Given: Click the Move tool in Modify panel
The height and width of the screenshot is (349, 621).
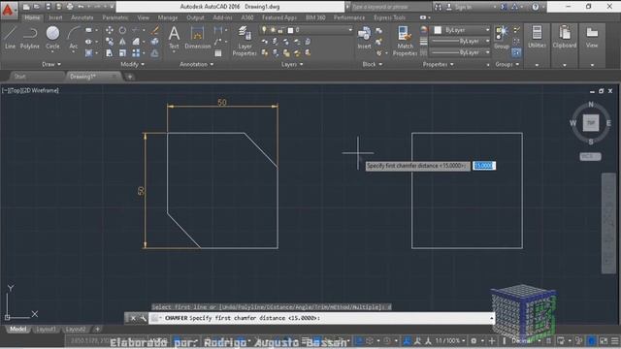Looking at the screenshot, I should coord(110,30).
